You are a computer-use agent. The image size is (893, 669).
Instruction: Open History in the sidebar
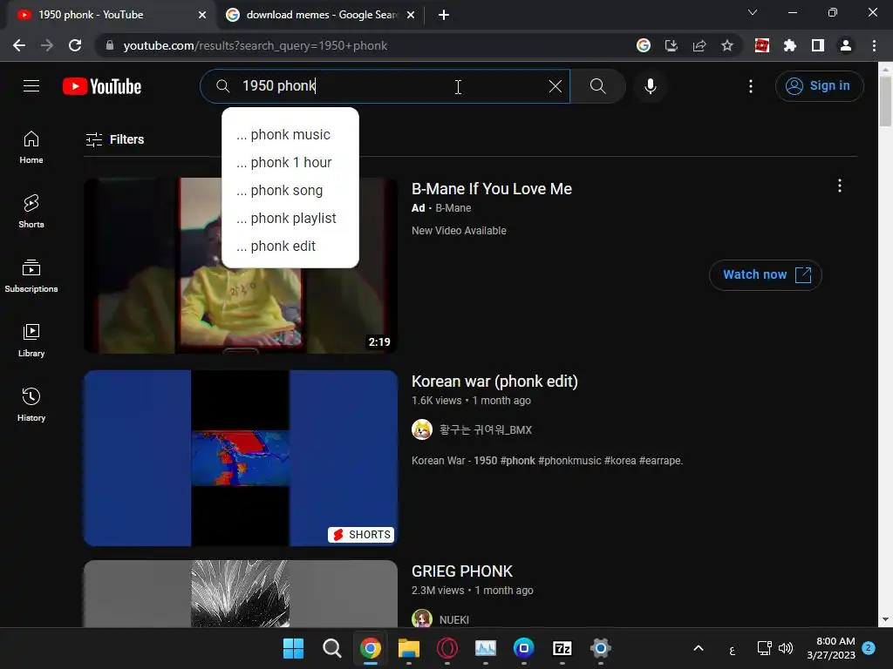point(31,404)
